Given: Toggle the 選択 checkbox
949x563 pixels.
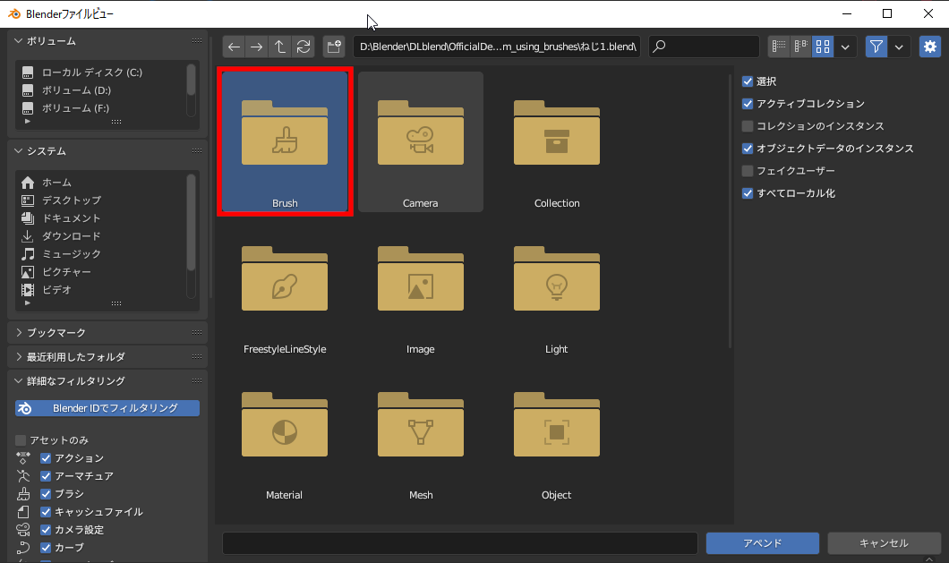Looking at the screenshot, I should pyautogui.click(x=748, y=81).
